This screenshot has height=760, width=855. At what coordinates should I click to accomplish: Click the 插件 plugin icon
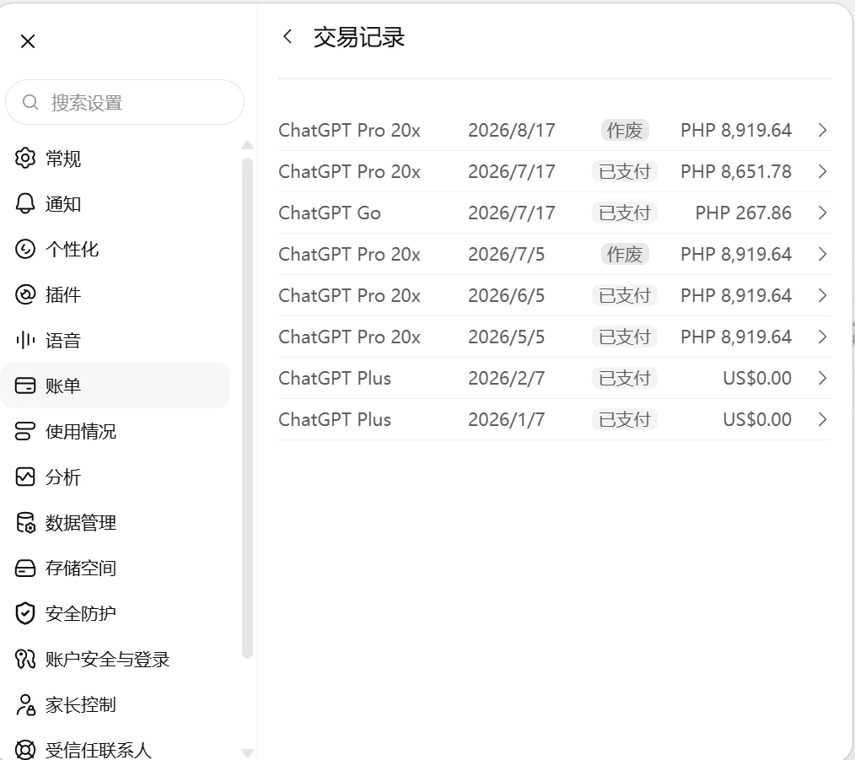click(x=25, y=294)
